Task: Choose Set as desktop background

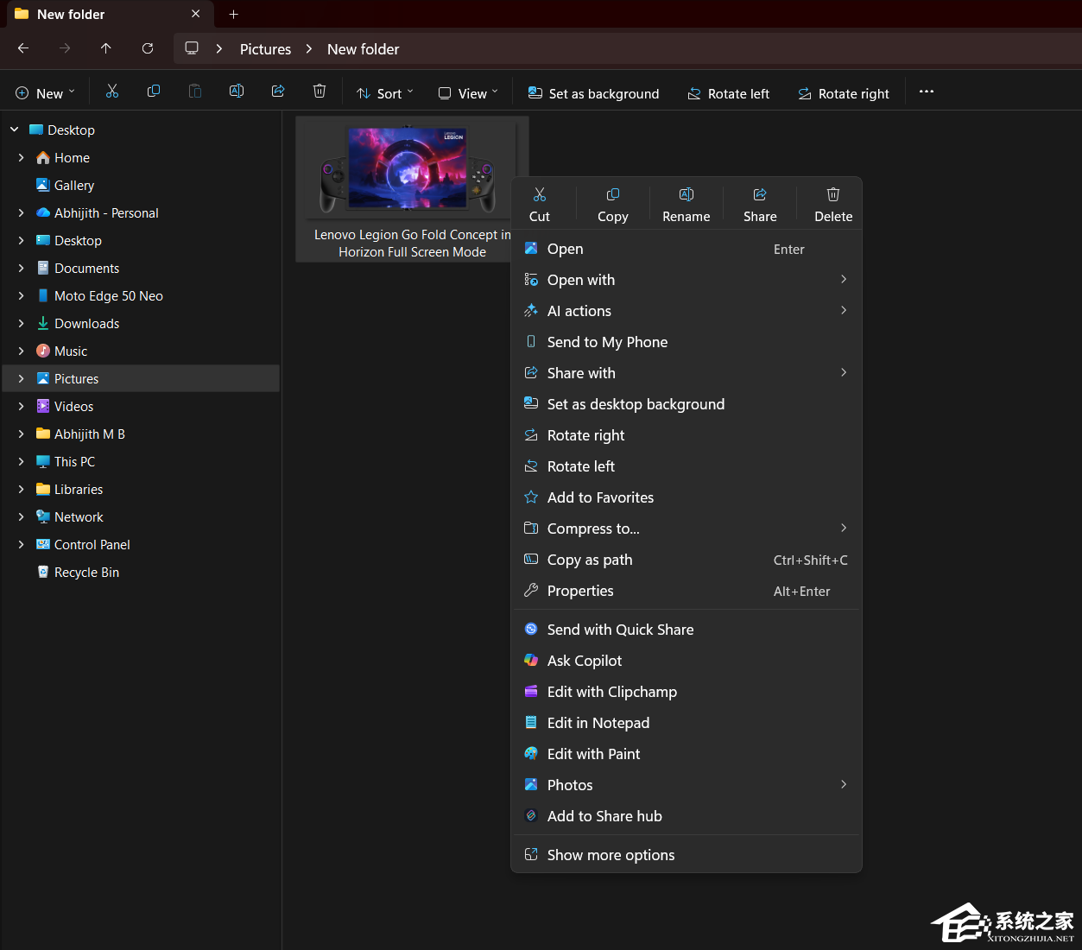Action: point(687,404)
